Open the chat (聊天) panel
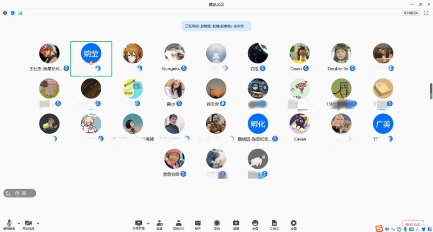Screen dimensions: 433x232 [x=198, y=224]
